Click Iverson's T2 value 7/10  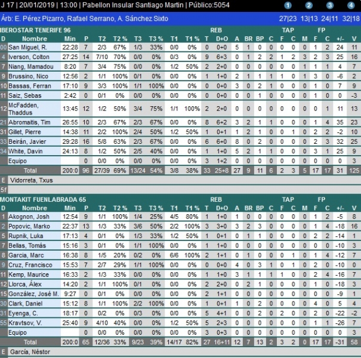pos(102,57)
